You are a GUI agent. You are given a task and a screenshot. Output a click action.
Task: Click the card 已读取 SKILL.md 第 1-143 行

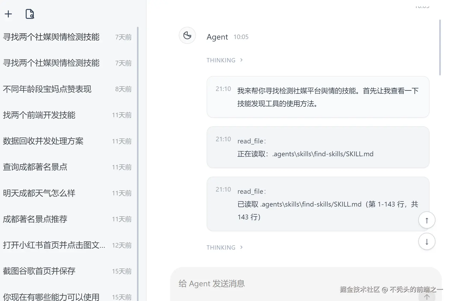point(318,204)
